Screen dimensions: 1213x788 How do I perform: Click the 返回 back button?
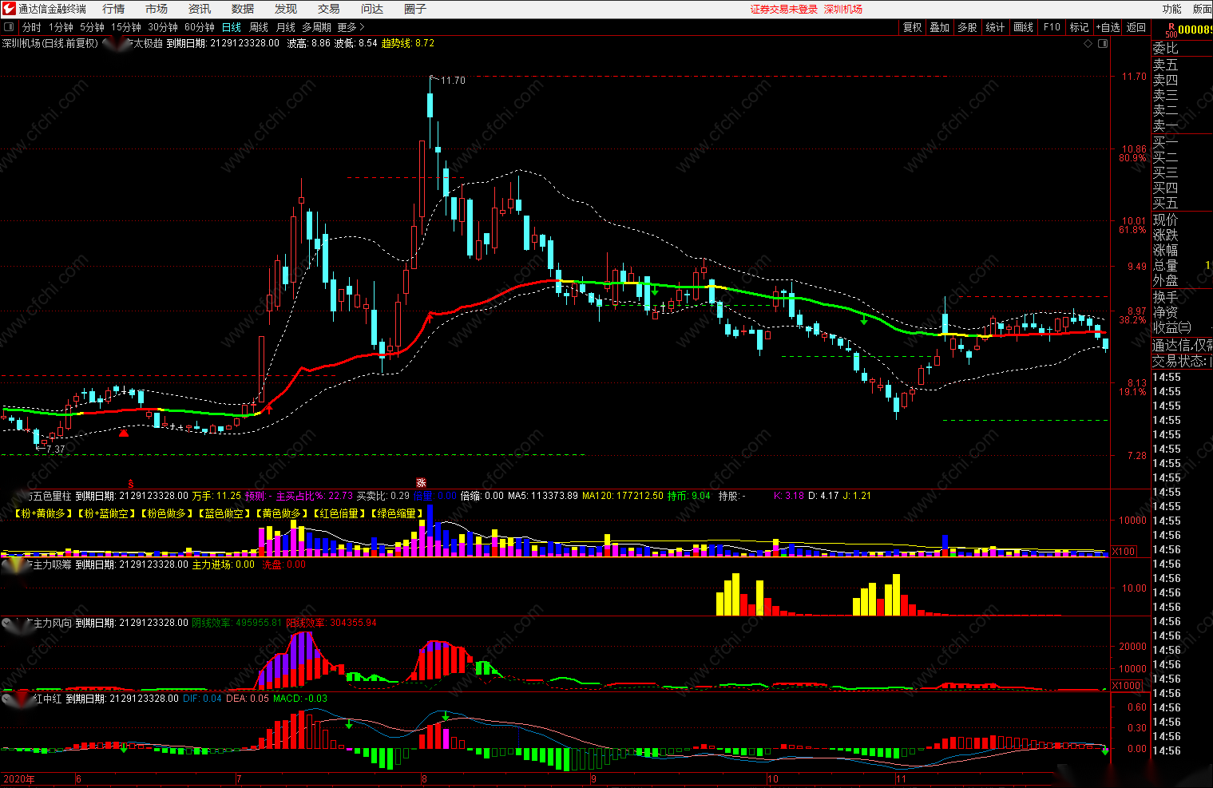(x=1136, y=27)
